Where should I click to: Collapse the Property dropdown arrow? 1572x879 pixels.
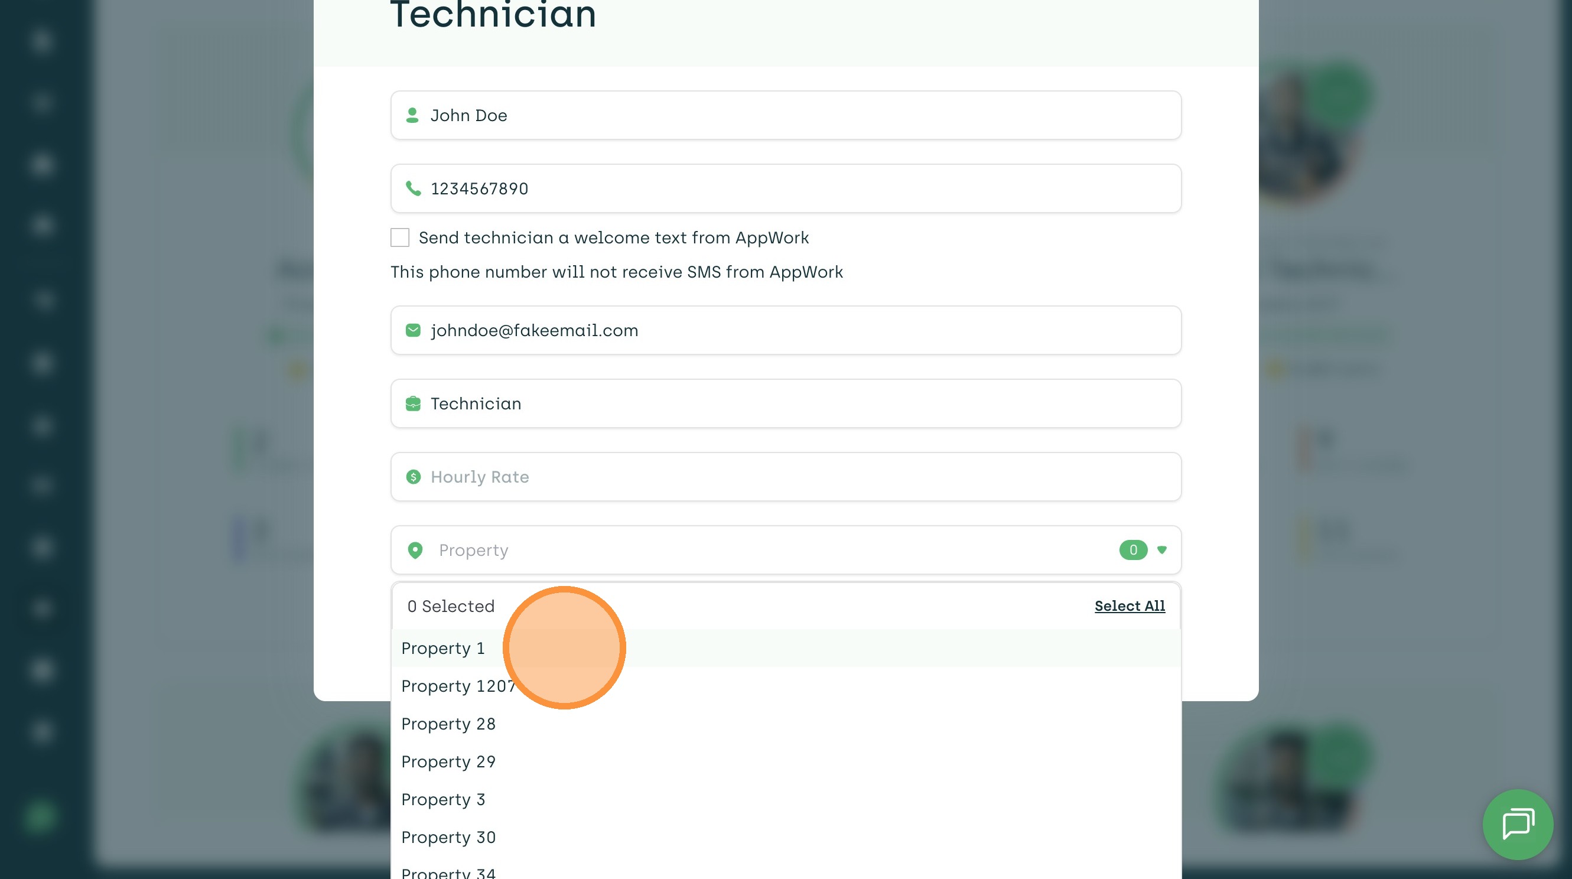point(1162,550)
